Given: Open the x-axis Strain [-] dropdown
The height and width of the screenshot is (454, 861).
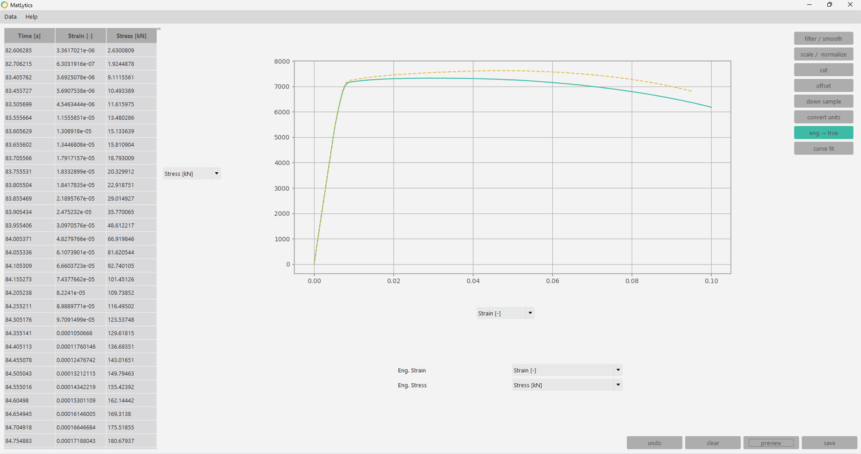Looking at the screenshot, I should (x=504, y=313).
